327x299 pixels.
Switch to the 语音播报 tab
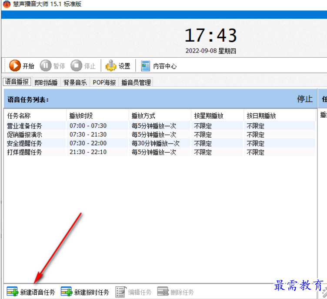click(17, 82)
